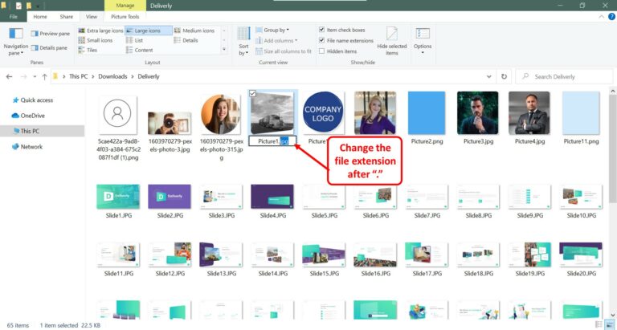
Task: Click Size all columns to fit
Action: click(x=284, y=51)
